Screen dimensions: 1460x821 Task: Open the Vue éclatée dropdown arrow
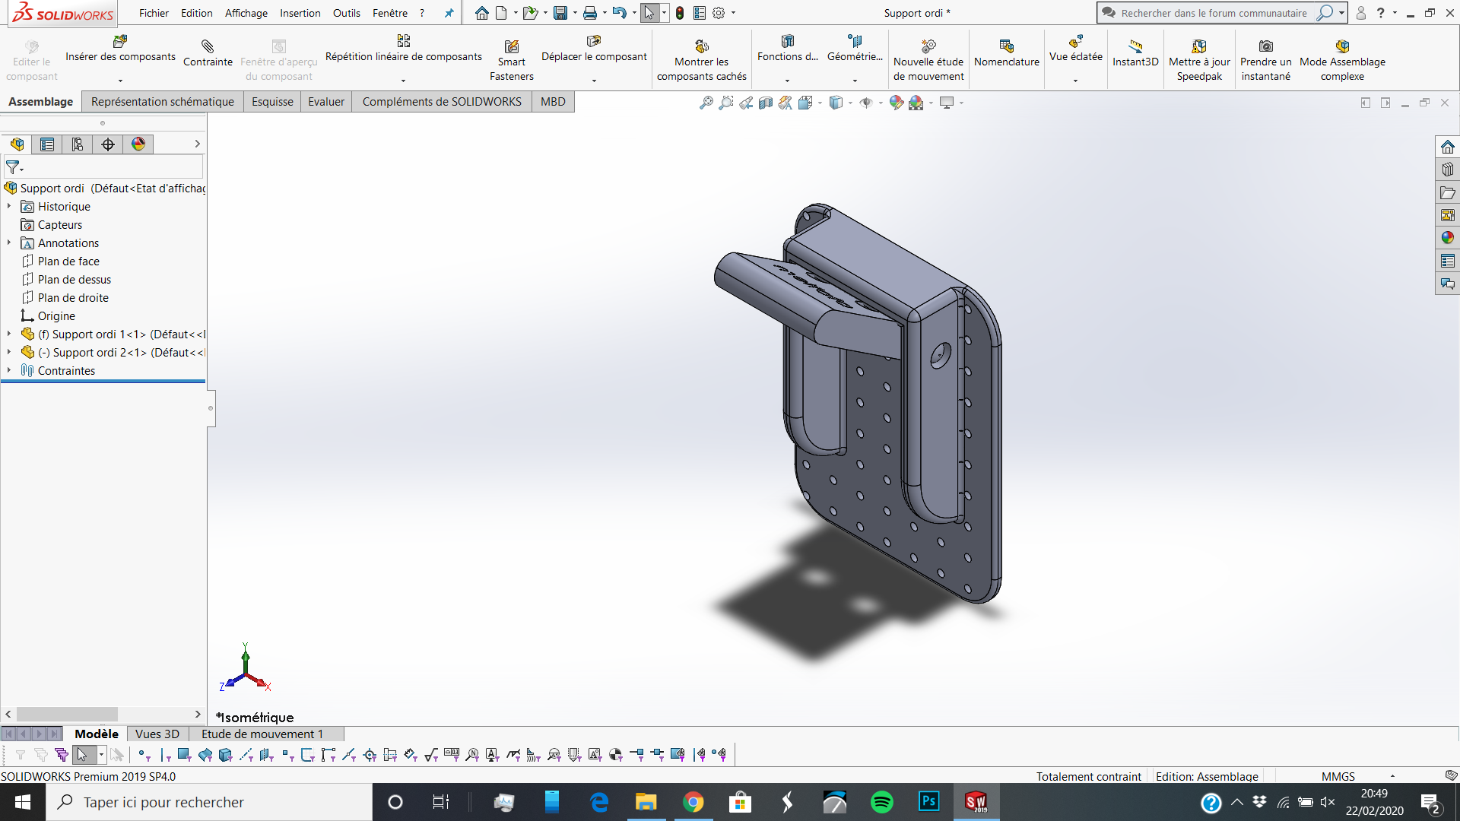[1075, 81]
